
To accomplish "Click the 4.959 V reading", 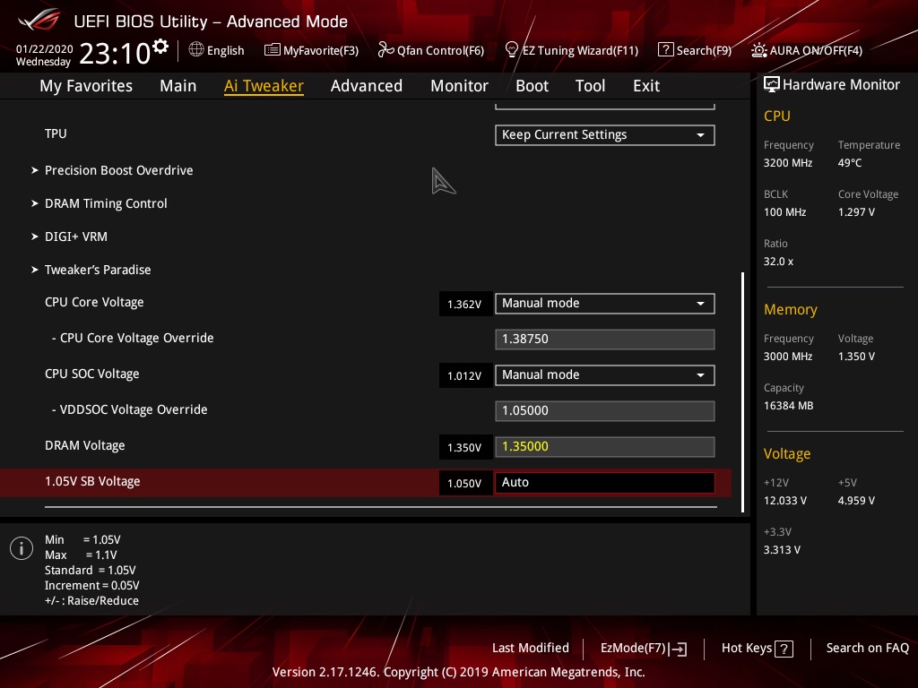I will coord(856,501).
